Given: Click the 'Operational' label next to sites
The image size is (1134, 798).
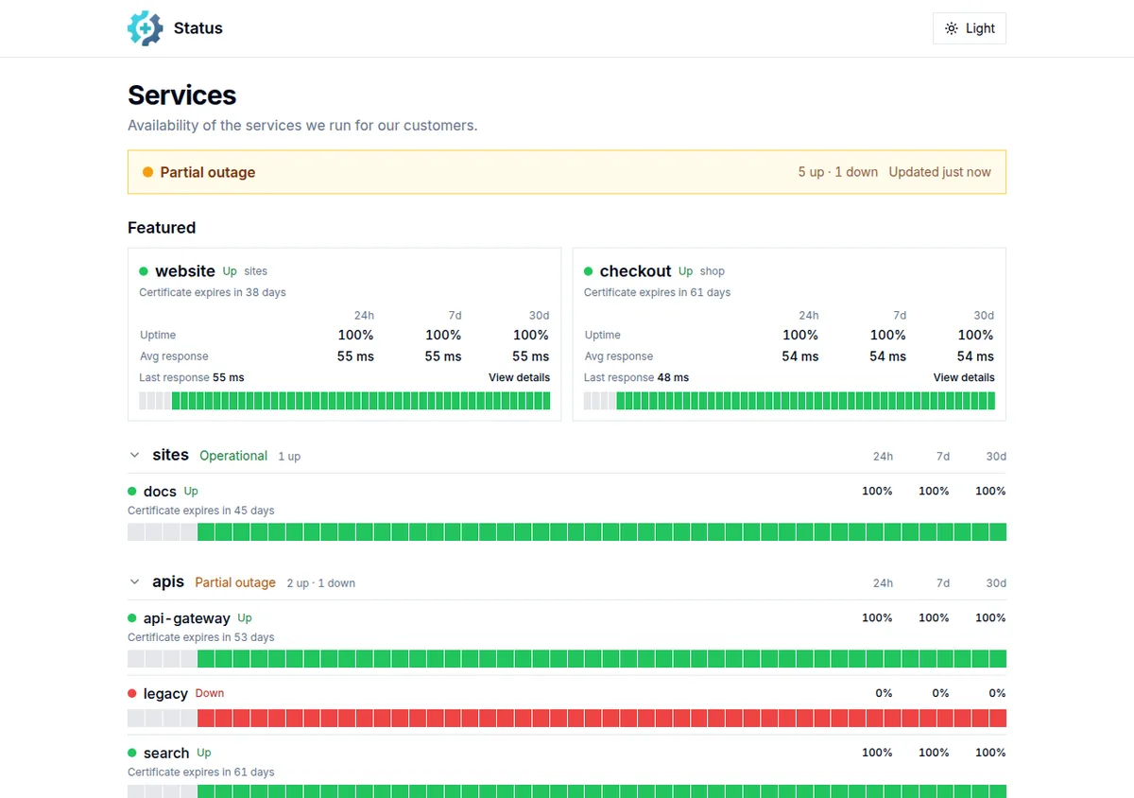Looking at the screenshot, I should click(x=233, y=456).
